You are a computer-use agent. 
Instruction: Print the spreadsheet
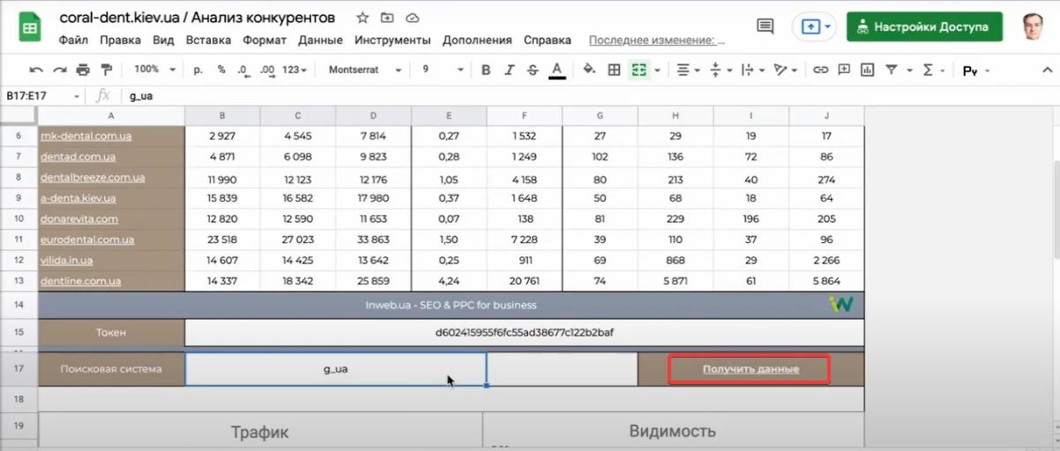pos(83,70)
